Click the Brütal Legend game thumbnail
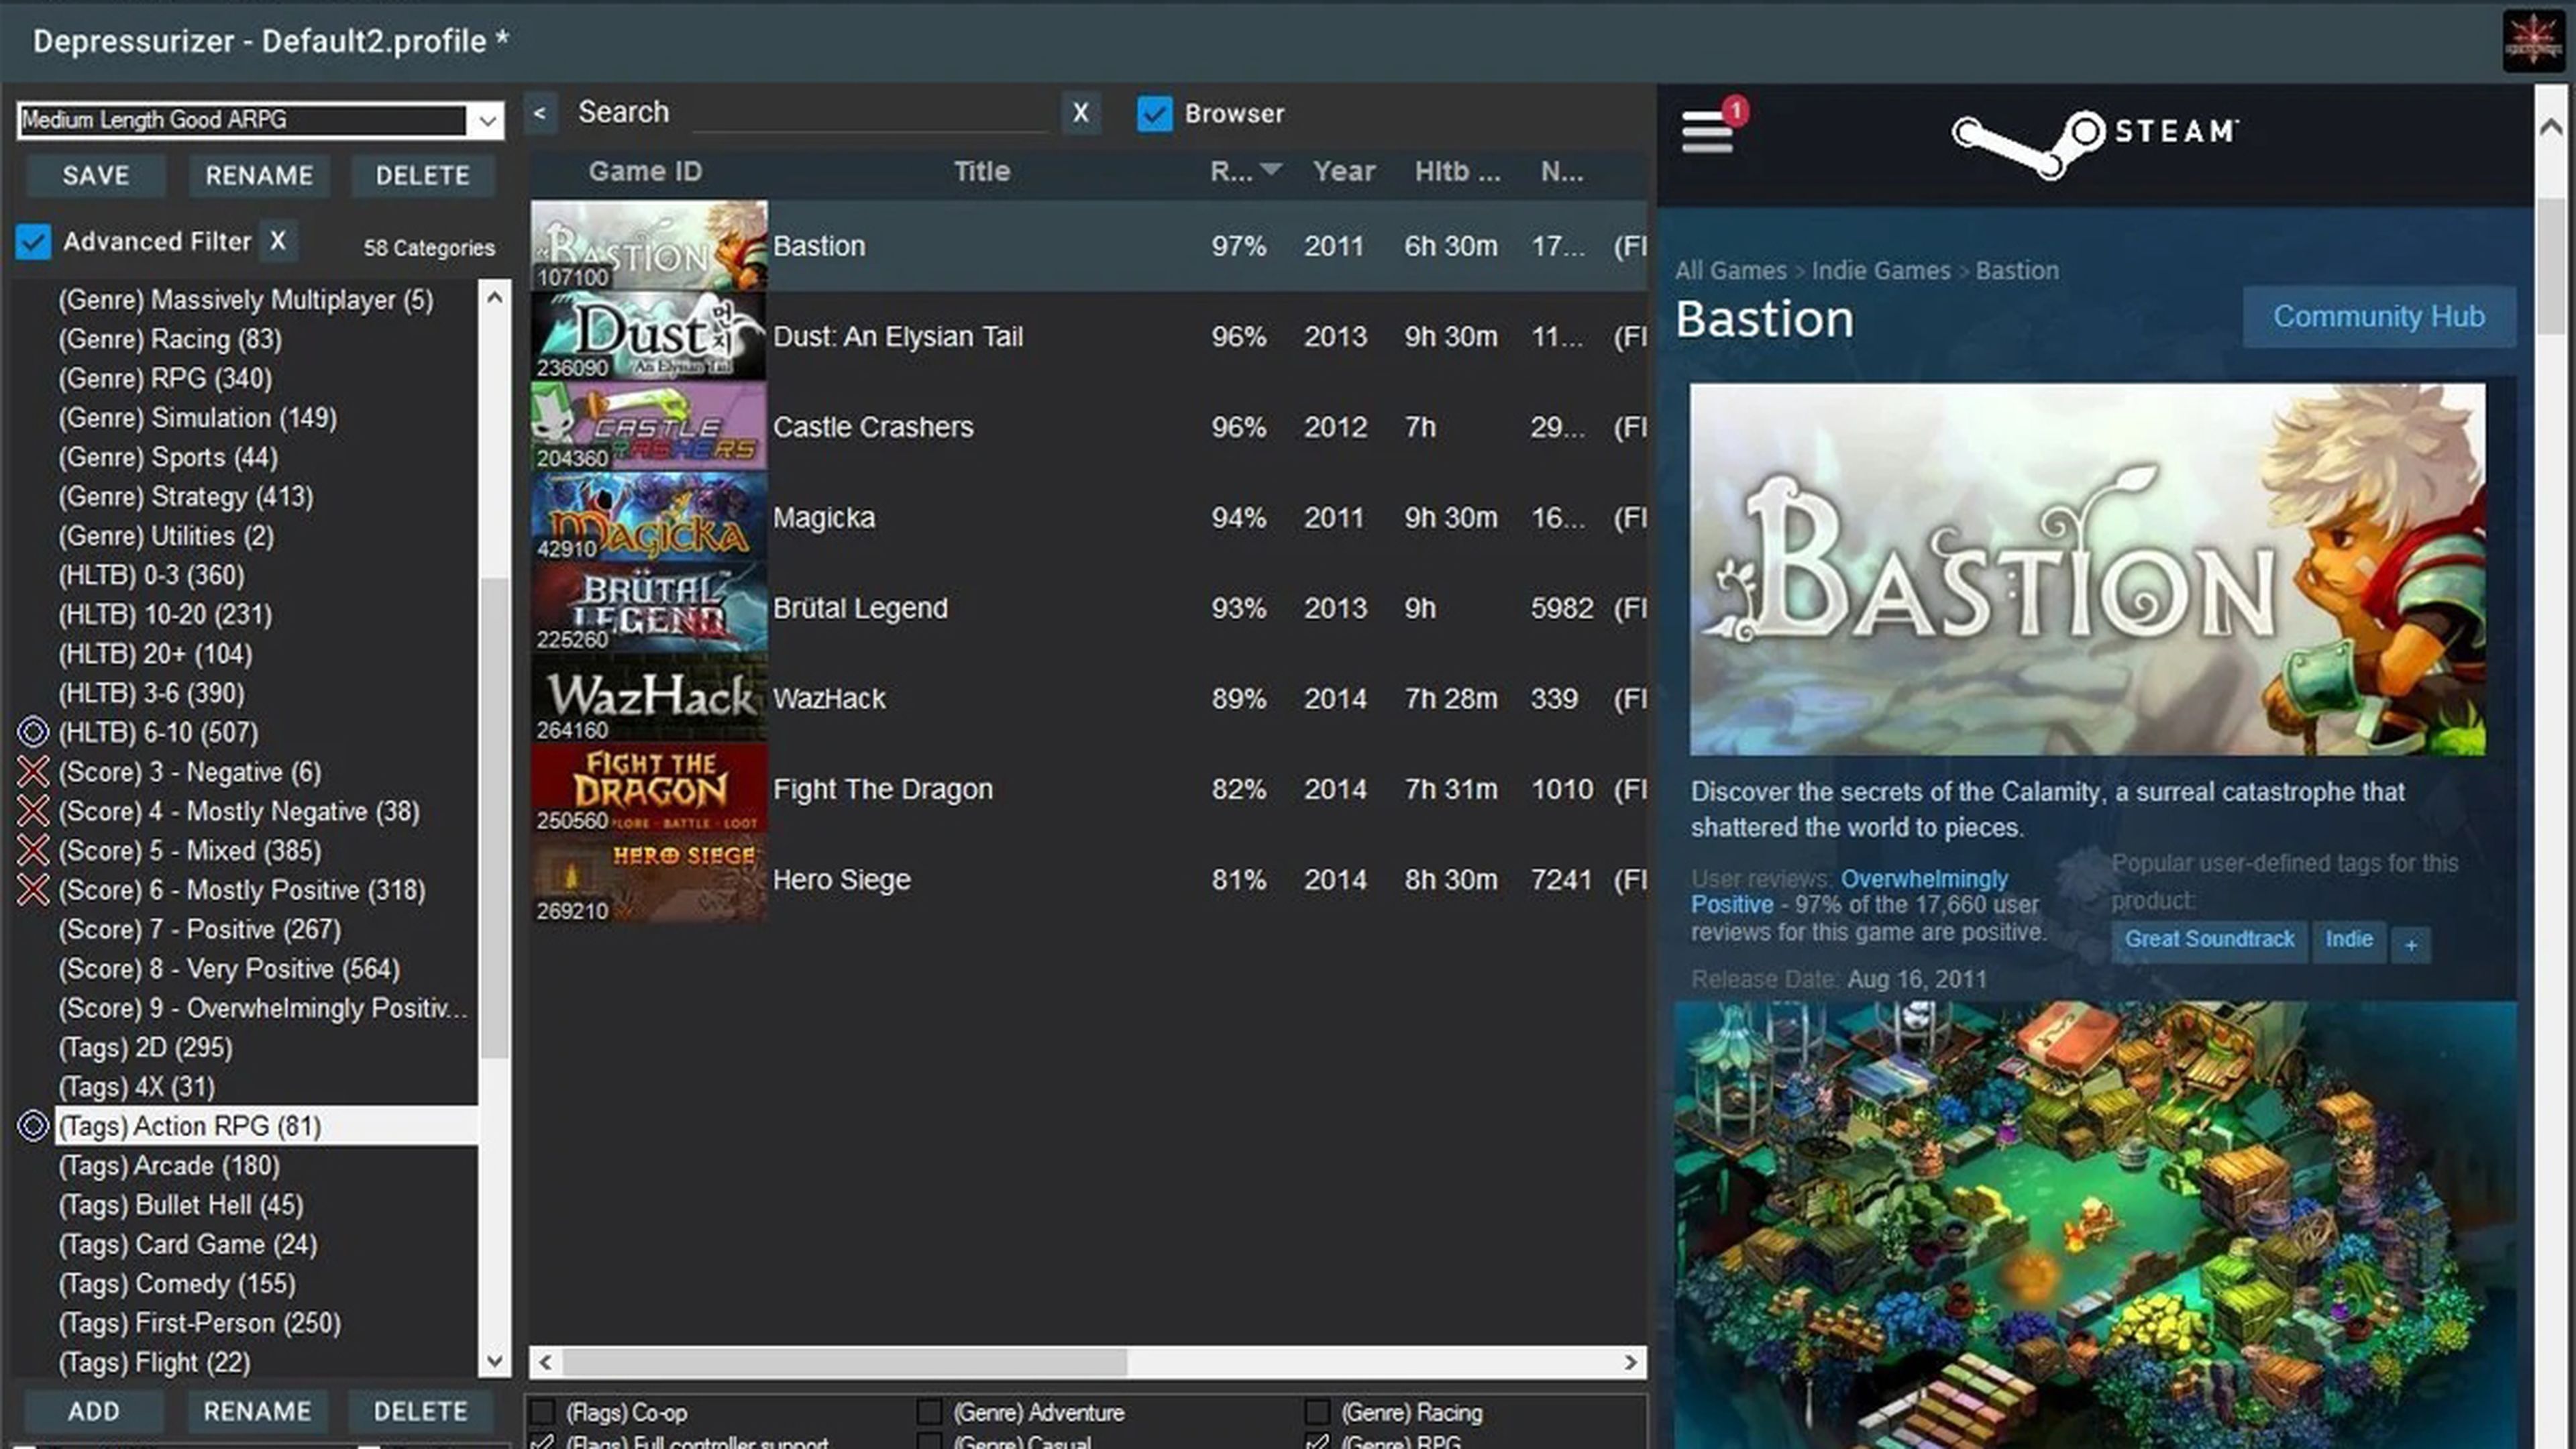2576x1449 pixels. click(x=647, y=607)
